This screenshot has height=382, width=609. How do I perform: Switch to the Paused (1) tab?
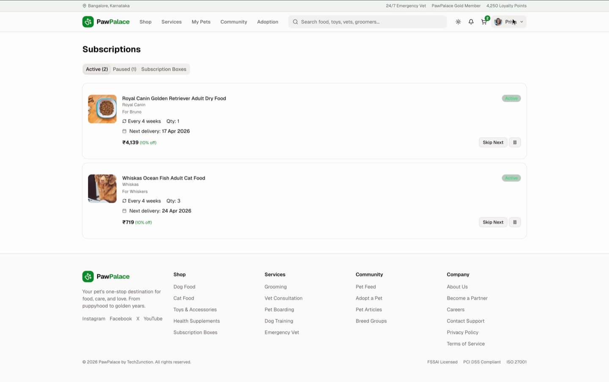124,69
